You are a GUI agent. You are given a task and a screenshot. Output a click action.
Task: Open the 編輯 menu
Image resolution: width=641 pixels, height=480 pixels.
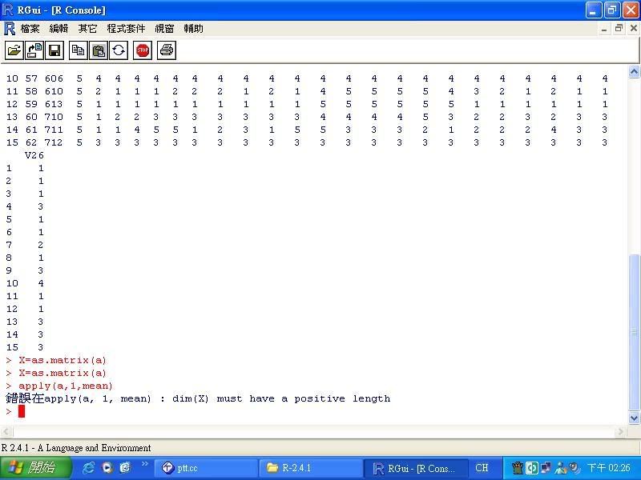coord(58,29)
